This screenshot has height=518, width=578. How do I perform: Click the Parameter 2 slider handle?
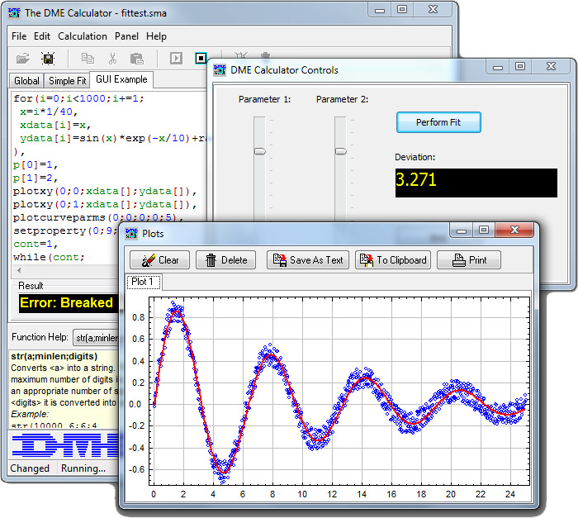[x=340, y=151]
